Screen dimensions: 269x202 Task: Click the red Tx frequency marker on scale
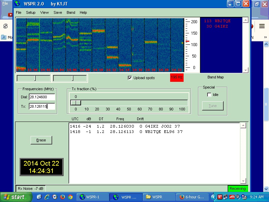pos(187,41)
